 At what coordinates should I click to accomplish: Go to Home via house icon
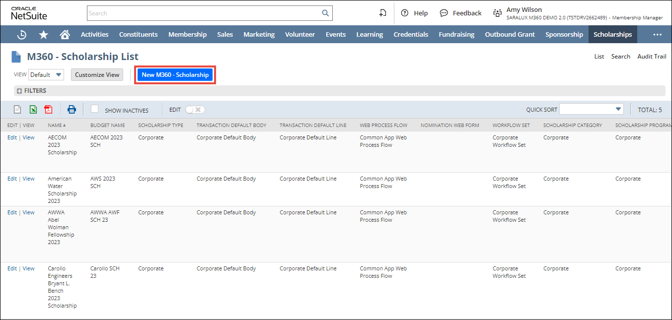pos(65,35)
